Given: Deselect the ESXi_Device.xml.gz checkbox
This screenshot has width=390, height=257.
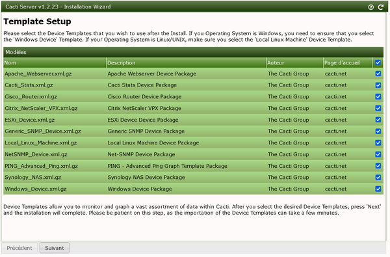Looking at the screenshot, I should (x=378, y=120).
